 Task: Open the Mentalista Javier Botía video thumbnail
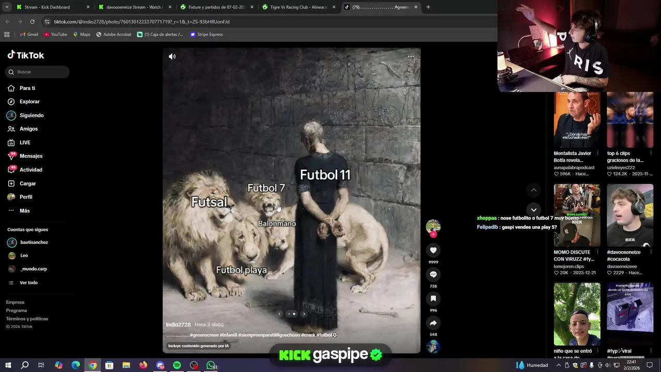pyautogui.click(x=577, y=120)
